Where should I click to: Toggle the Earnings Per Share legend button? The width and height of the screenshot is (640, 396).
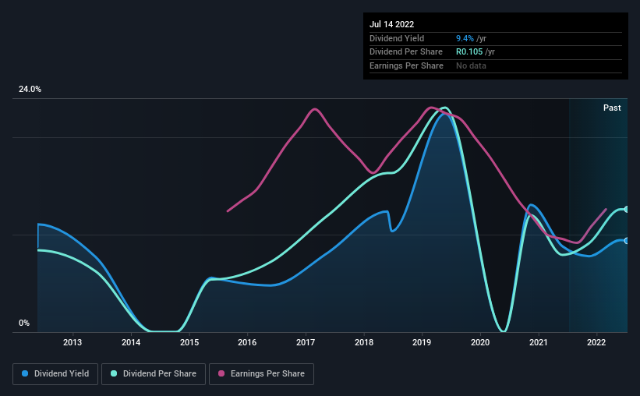261,374
